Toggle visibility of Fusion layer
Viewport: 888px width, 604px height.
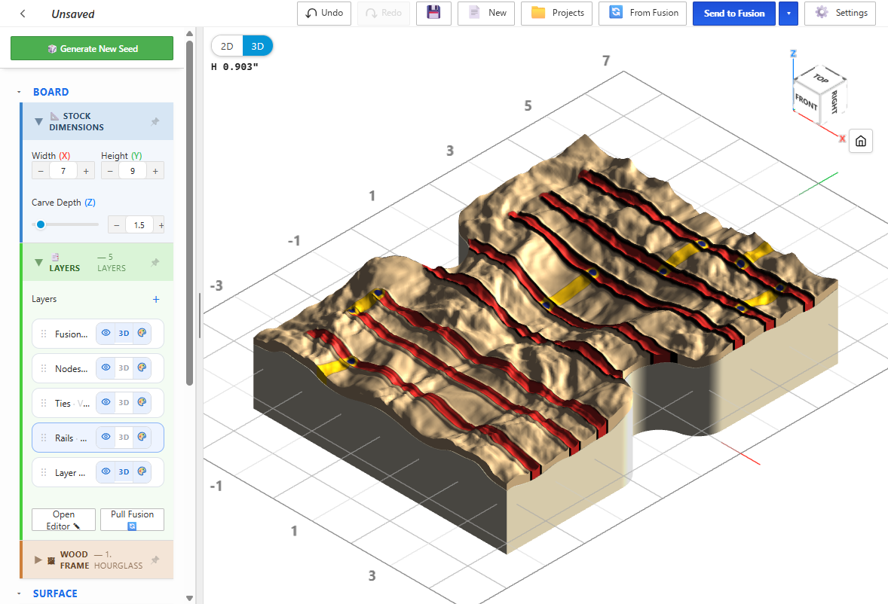coord(106,334)
